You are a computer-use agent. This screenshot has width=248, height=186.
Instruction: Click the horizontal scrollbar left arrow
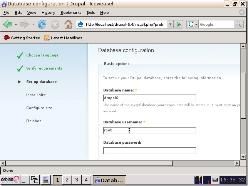3,163
